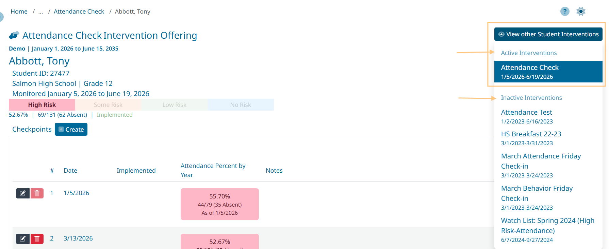Screen dimensions: 609x249
Task: Click the help question mark icon
Action: (565, 12)
